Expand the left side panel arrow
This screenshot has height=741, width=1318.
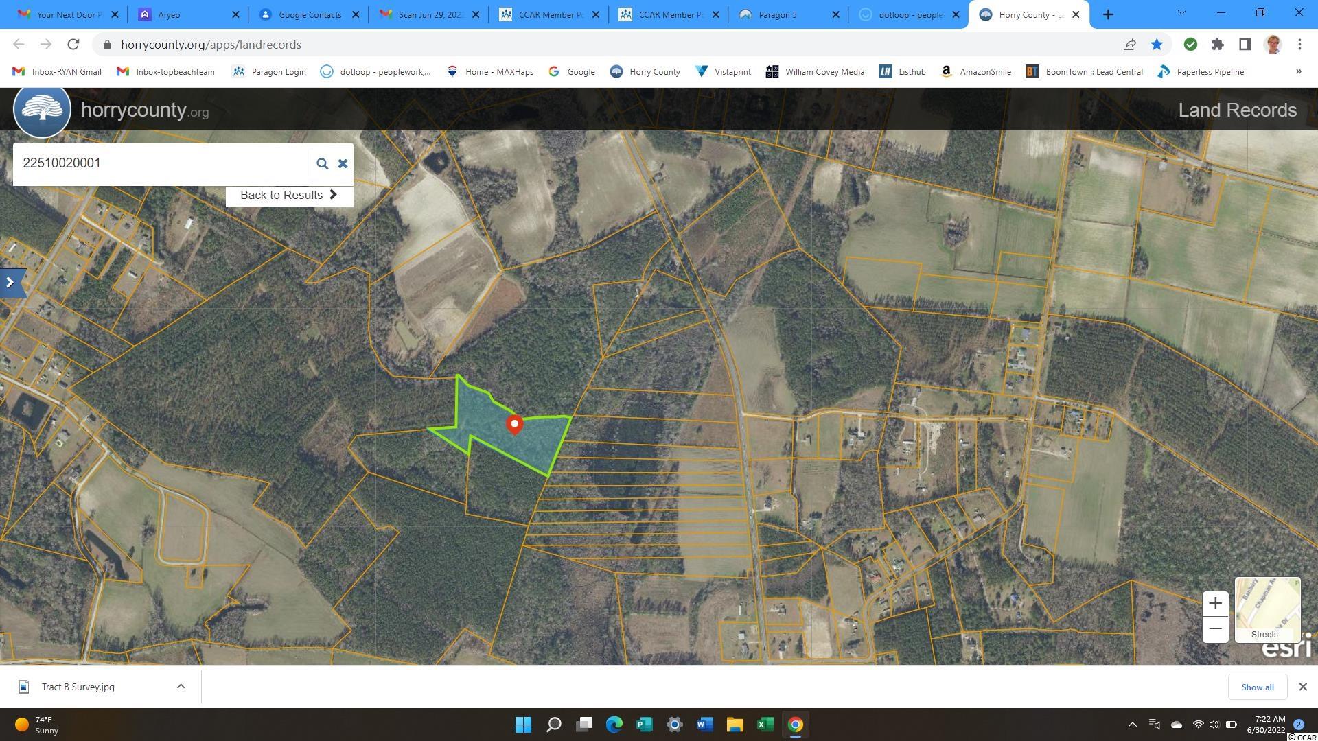click(x=11, y=282)
